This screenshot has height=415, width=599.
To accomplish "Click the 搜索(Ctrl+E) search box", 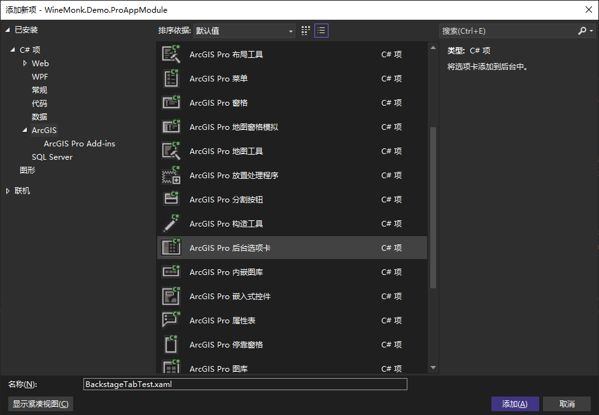I will pyautogui.click(x=508, y=31).
